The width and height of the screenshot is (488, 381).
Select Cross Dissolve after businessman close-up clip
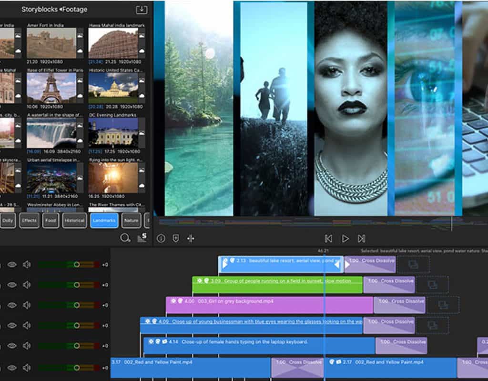click(x=389, y=325)
